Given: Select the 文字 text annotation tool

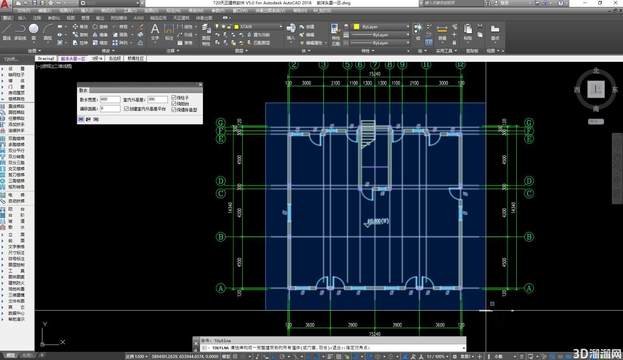Looking at the screenshot, I should pos(155,32).
